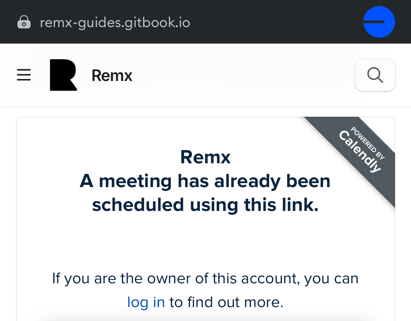Click the "scheduled using this link." line
411x321 pixels.
(x=205, y=205)
